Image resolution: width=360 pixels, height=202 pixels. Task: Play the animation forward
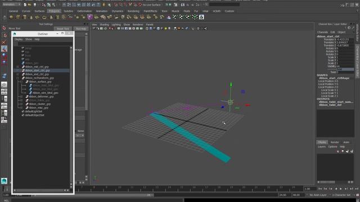[x=341, y=189]
